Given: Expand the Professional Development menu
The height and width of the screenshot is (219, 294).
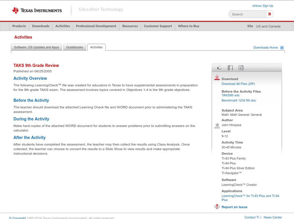Looking at the screenshot, I should (96, 26).
